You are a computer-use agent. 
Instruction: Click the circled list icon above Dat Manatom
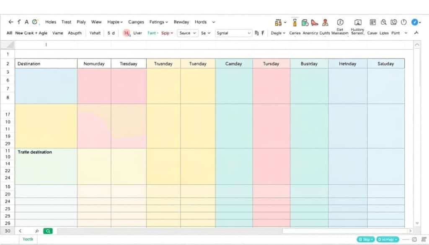pos(340,22)
